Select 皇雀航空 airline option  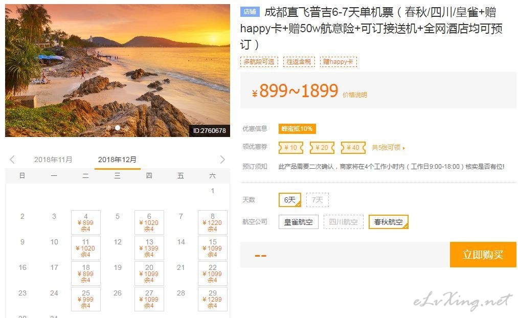pos(298,222)
